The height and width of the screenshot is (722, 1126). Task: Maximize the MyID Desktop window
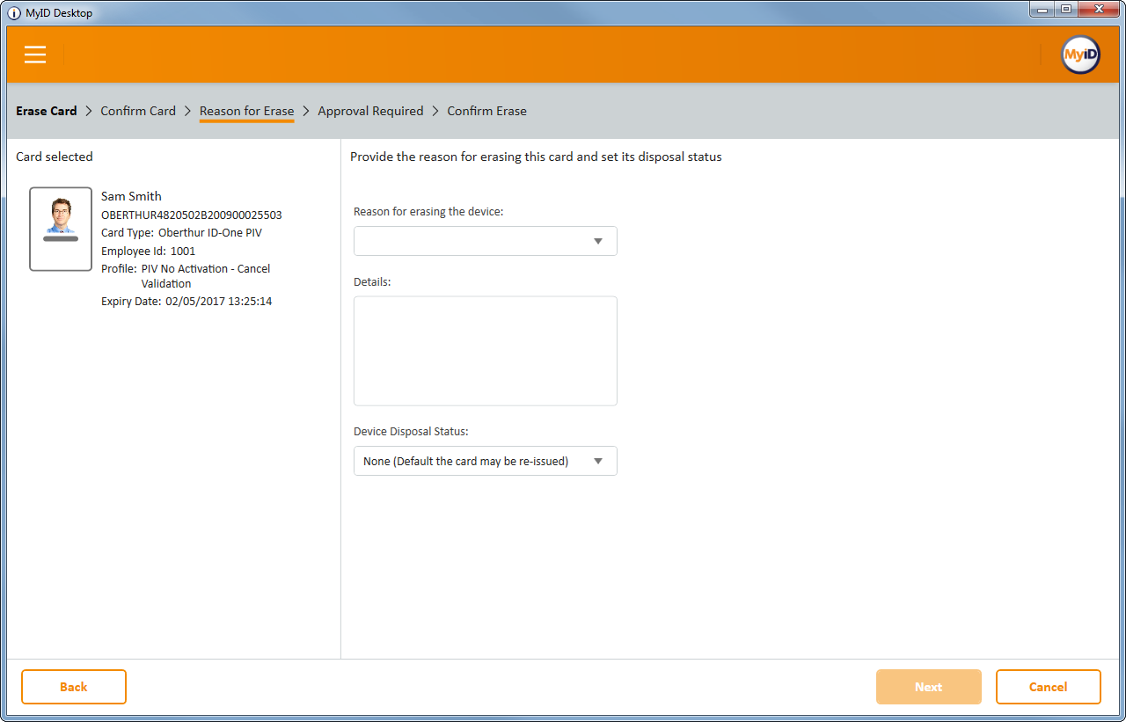[x=1066, y=9]
